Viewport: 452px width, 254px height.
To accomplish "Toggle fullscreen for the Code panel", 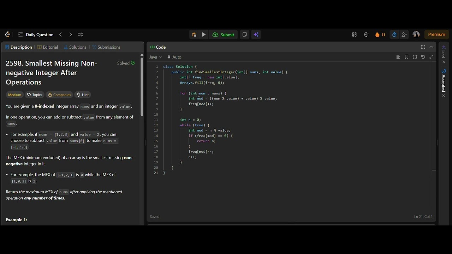I will (423, 47).
